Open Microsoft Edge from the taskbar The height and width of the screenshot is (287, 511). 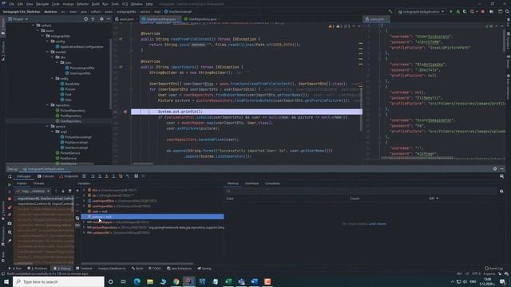pos(137,281)
